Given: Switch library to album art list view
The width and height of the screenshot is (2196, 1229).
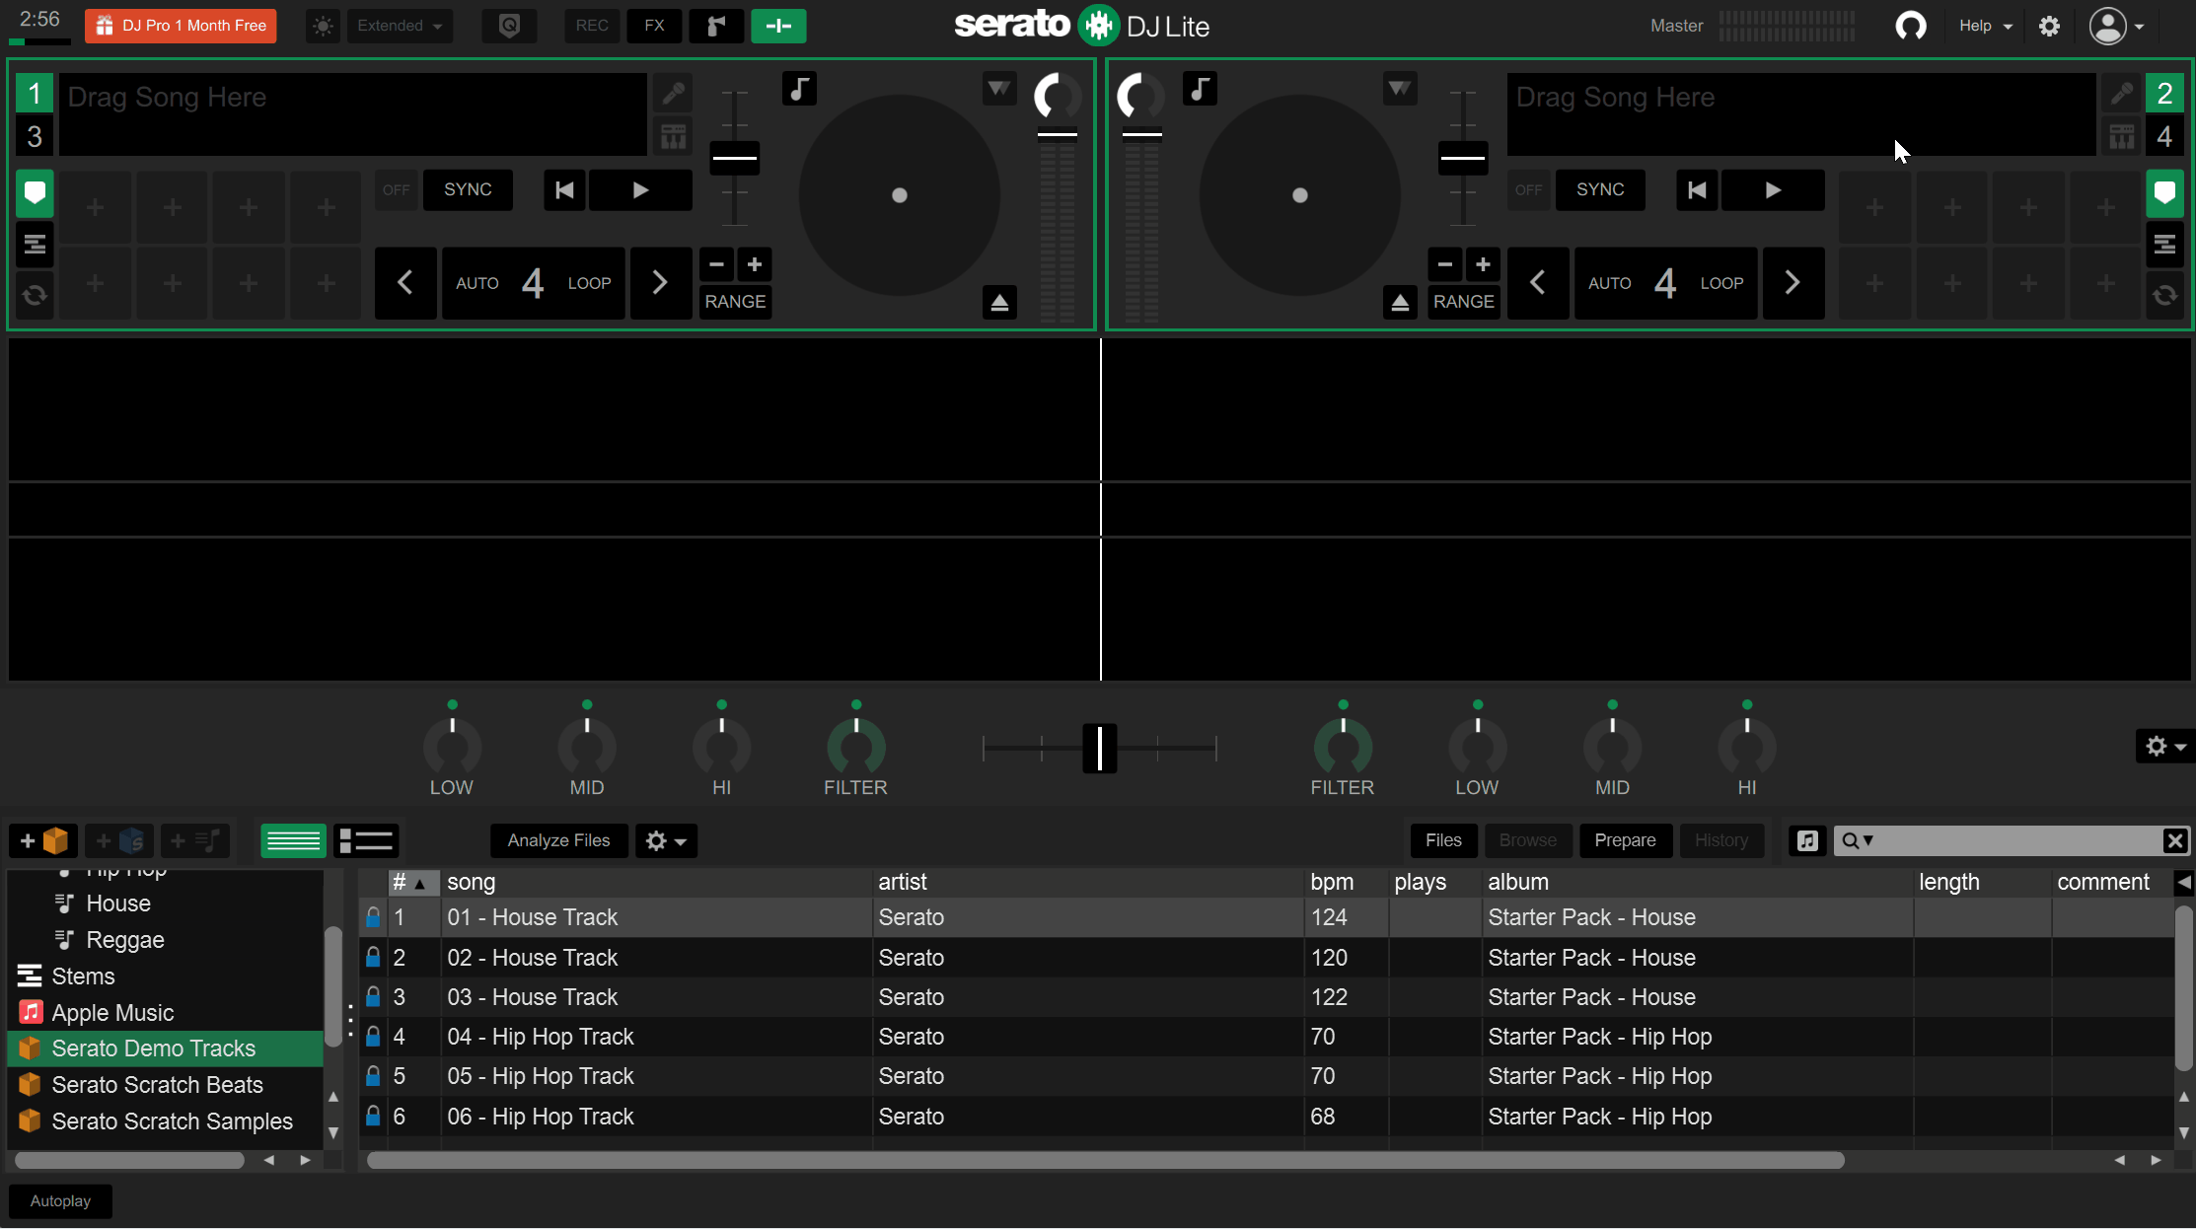Looking at the screenshot, I should click(366, 840).
